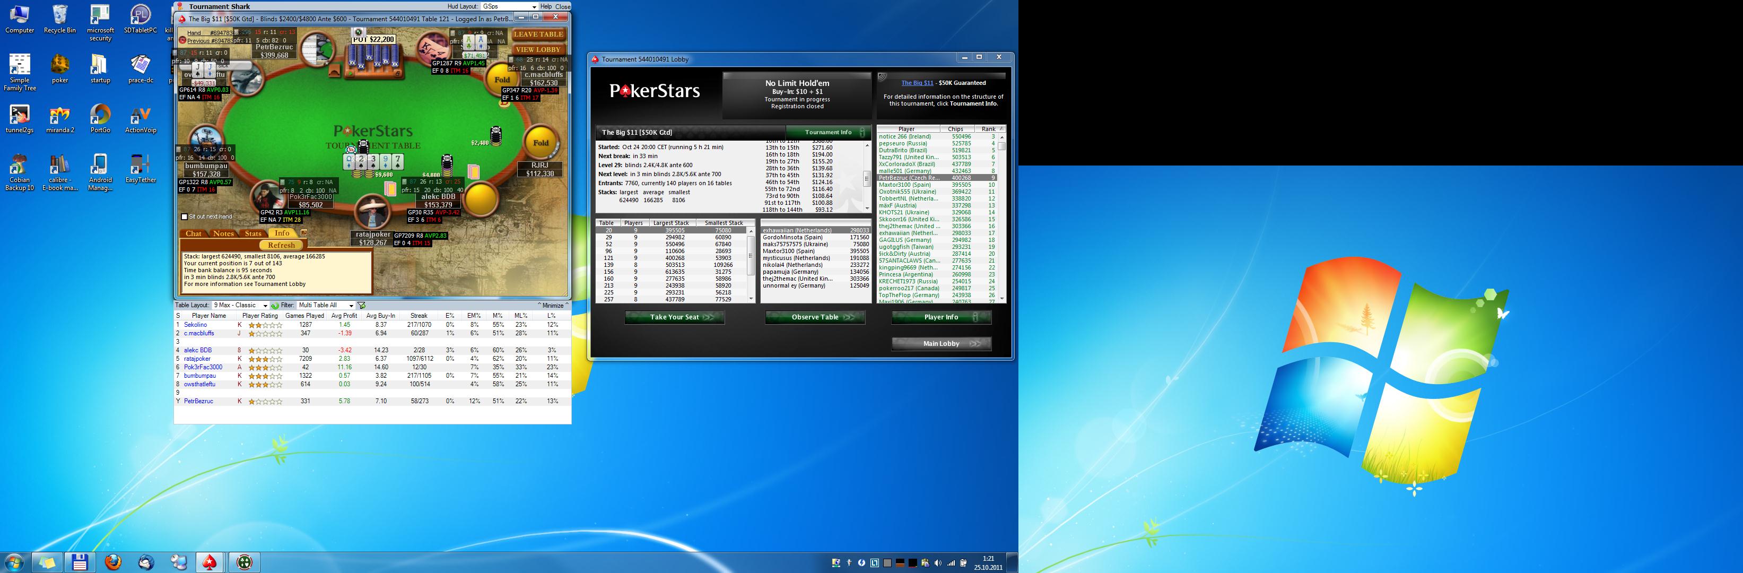The width and height of the screenshot is (1743, 573).
Task: Click the filter funnel icon in Tournament Shark
Action: click(361, 305)
